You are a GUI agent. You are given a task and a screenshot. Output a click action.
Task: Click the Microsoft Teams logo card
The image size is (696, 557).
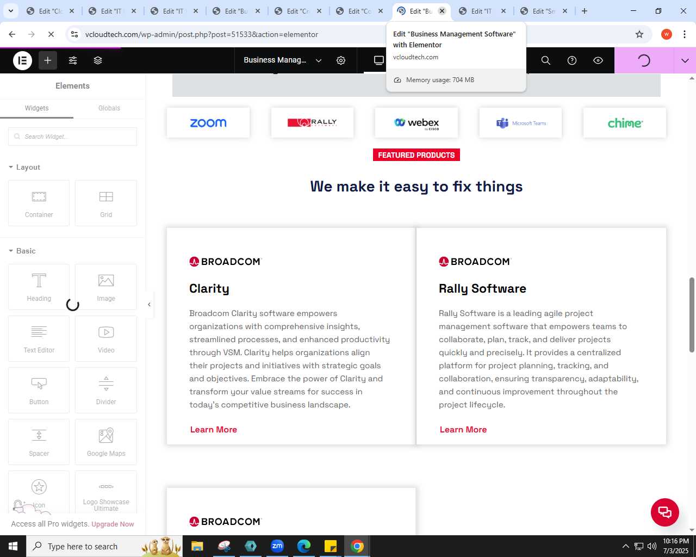click(x=520, y=123)
